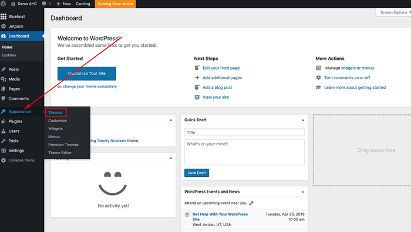Open the View your site link
The width and height of the screenshot is (411, 232).
(215, 97)
